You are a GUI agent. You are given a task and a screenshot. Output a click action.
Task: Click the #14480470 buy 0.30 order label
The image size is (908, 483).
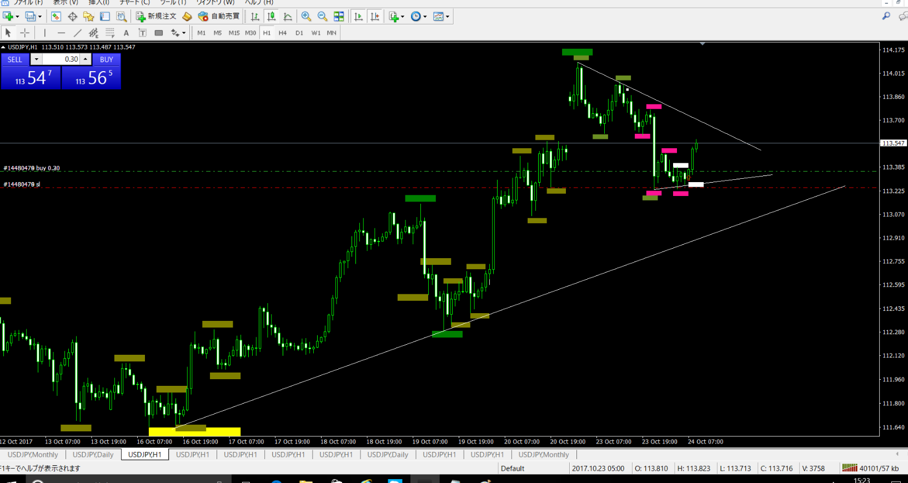pyautogui.click(x=32, y=168)
